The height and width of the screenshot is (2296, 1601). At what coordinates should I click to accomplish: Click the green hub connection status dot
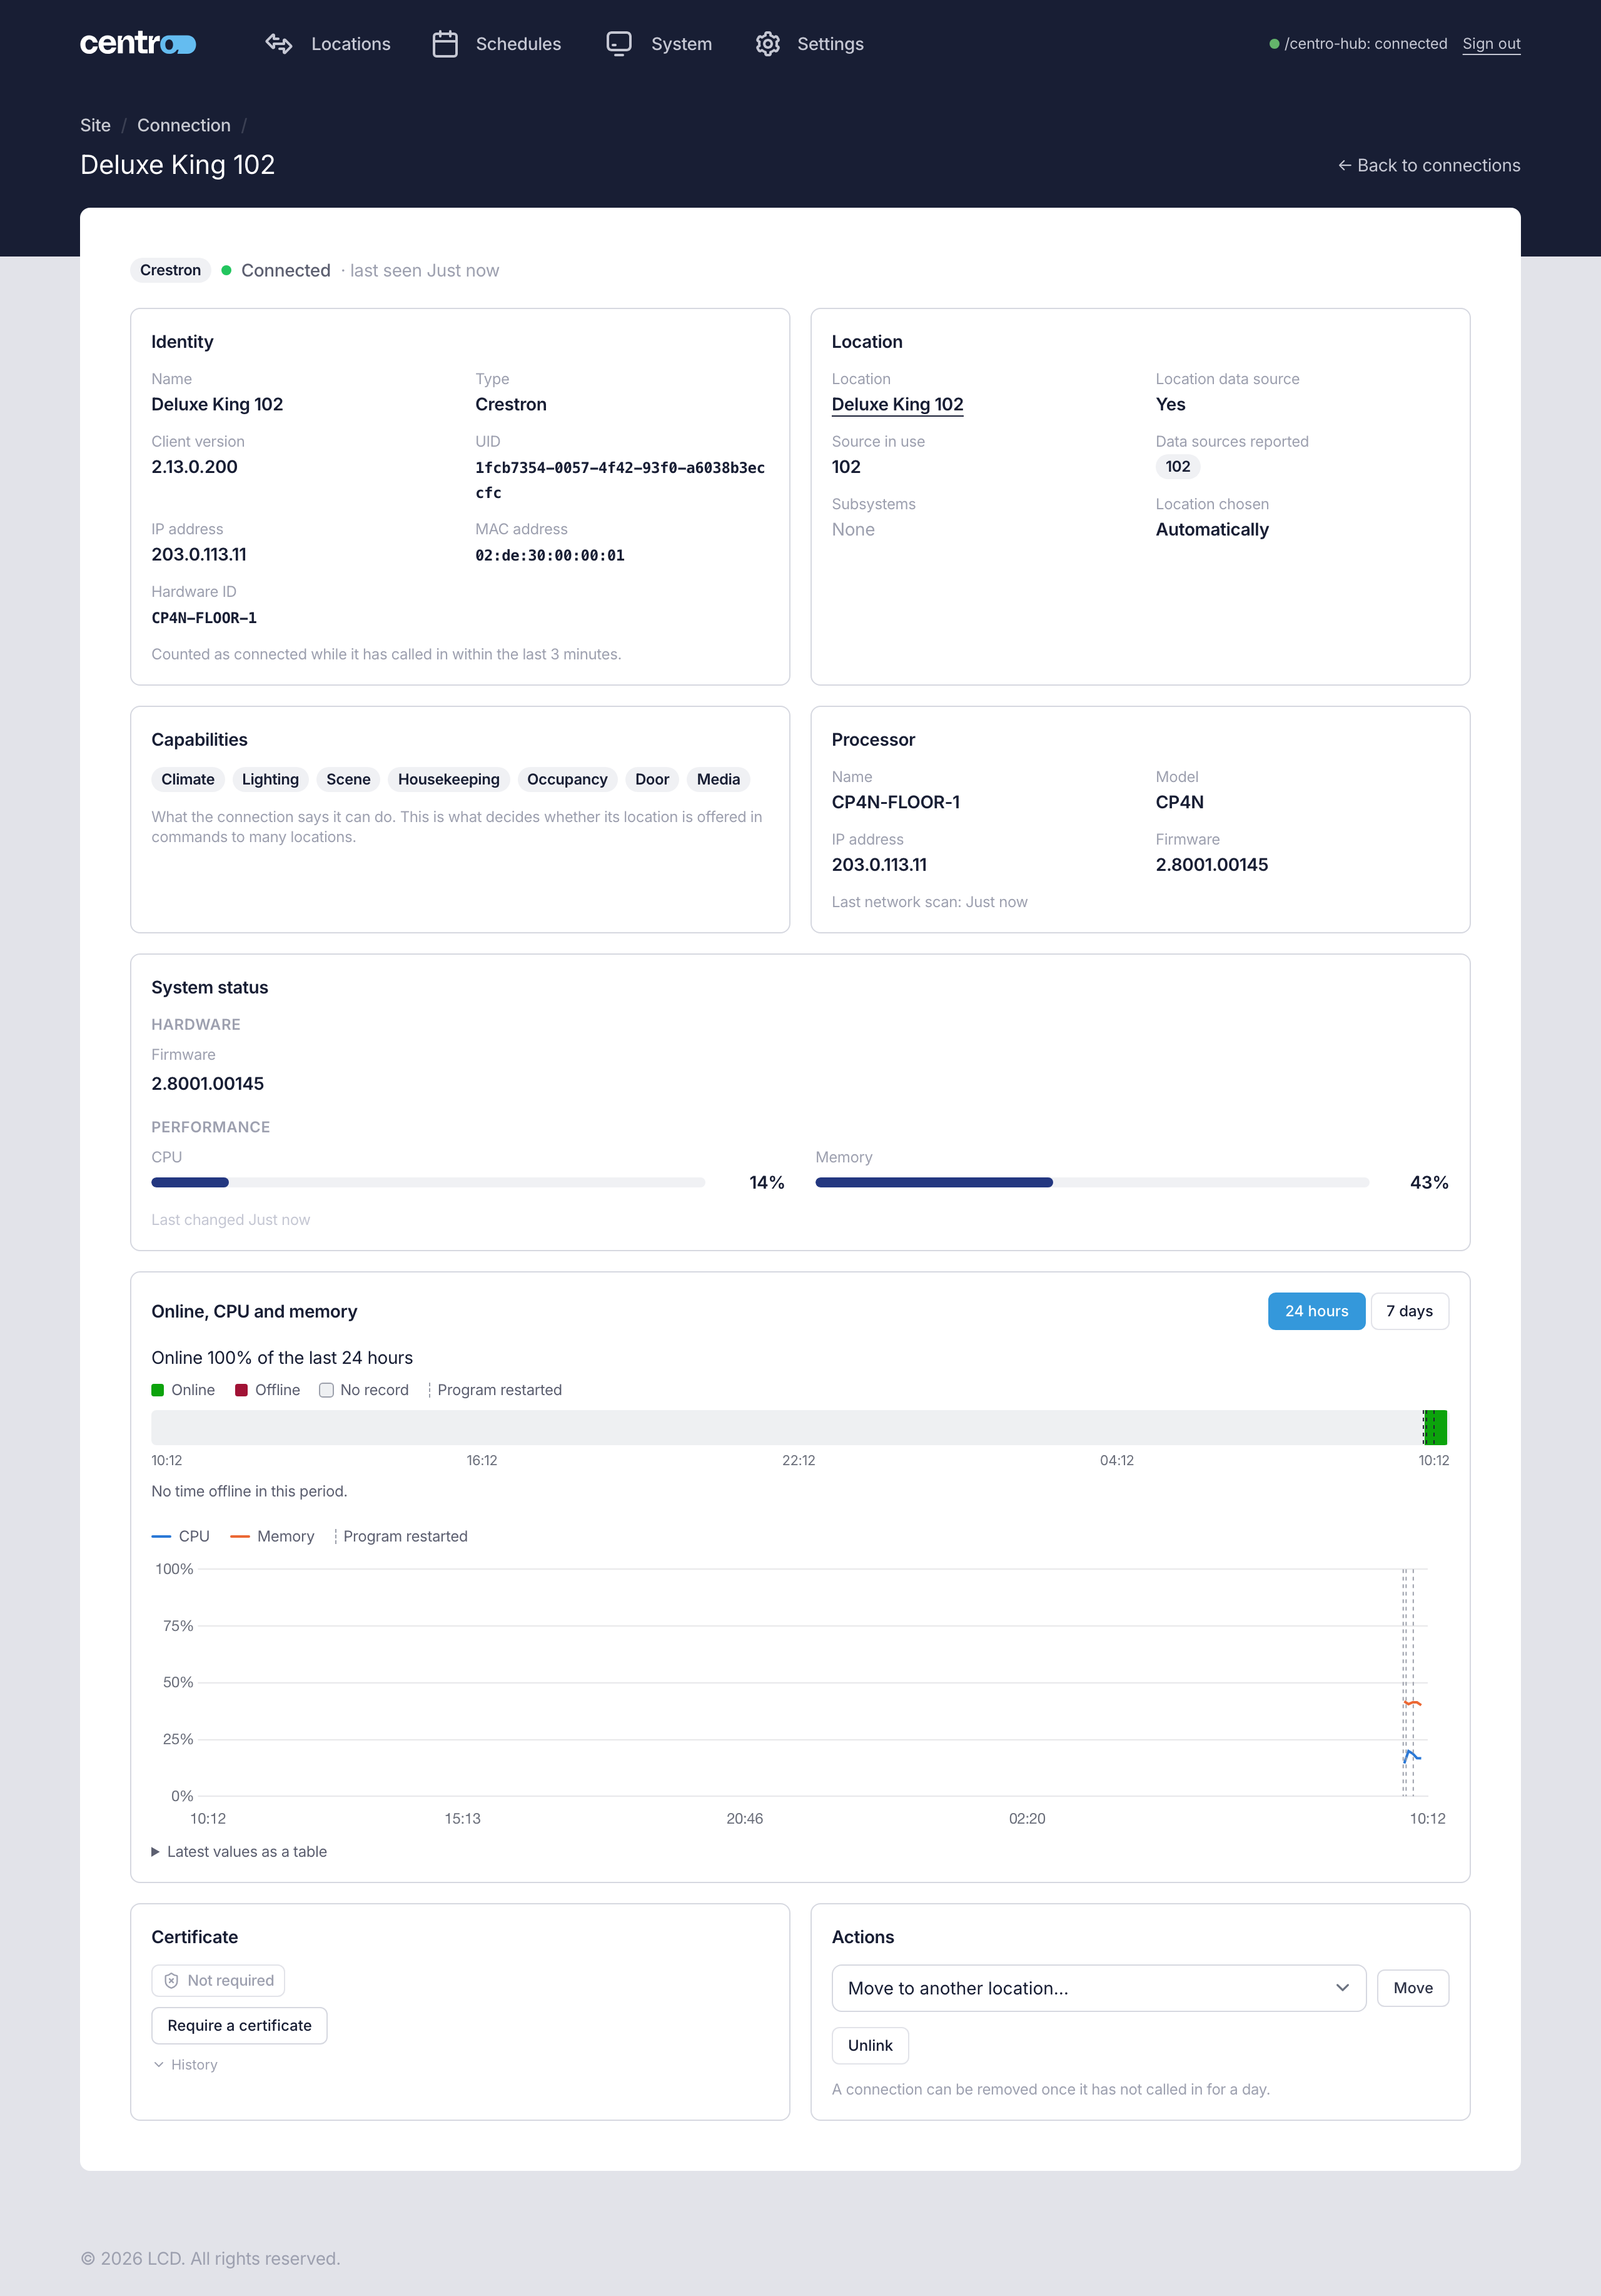tap(1274, 44)
